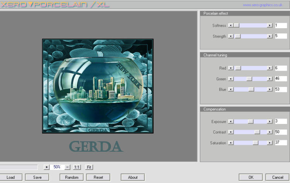
Task: Click the Strength slider left arrow
Action: 230,36
